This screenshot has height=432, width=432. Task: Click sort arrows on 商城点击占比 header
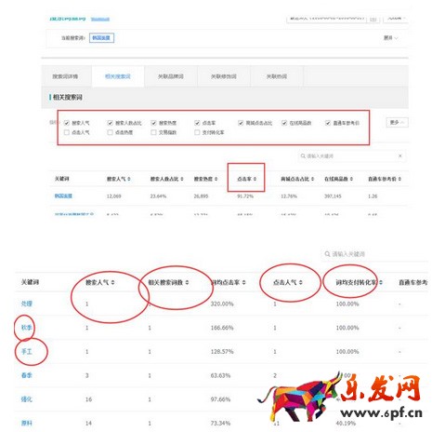pyautogui.click(x=312, y=179)
